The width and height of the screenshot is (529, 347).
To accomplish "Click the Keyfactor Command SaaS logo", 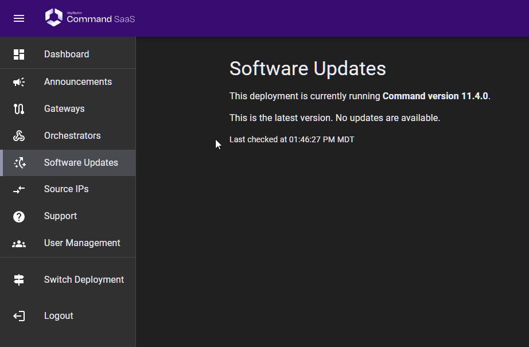I will pos(90,18).
